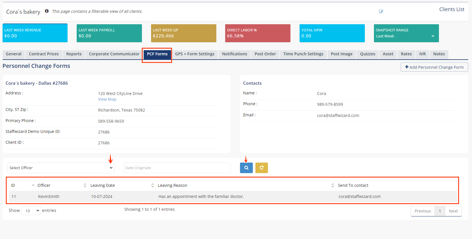The image size is (472, 239).
Task: Go to the Notifications tab
Action: click(x=234, y=54)
